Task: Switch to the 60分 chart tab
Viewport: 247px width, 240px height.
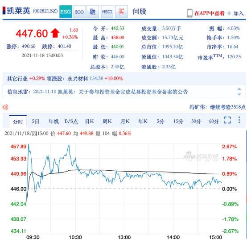Action: click(x=214, y=121)
